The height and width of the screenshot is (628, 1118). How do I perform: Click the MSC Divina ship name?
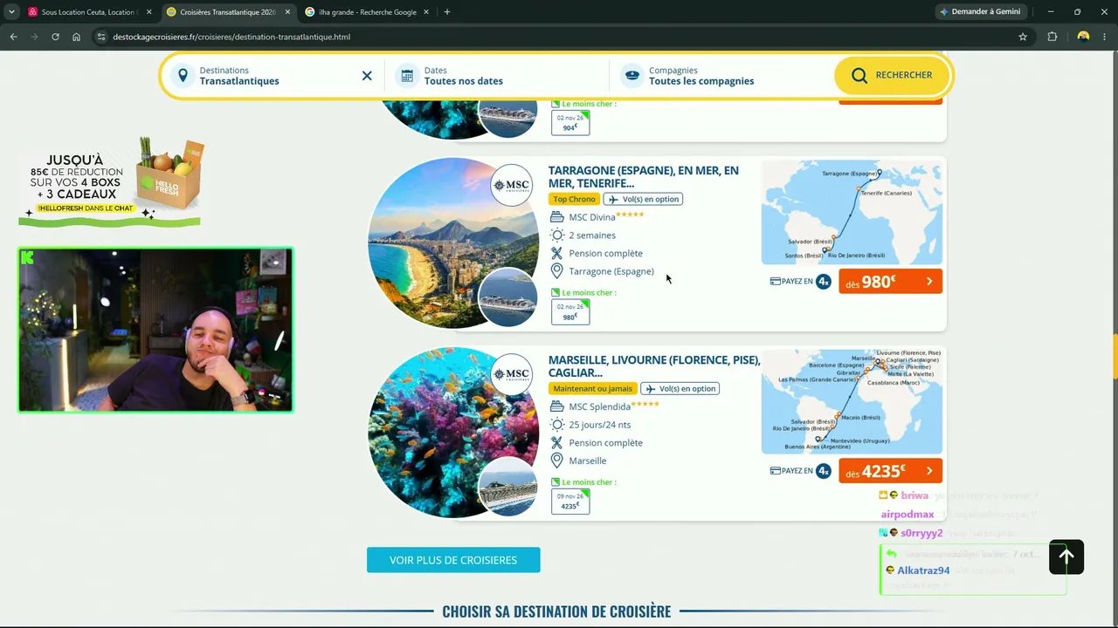(592, 218)
